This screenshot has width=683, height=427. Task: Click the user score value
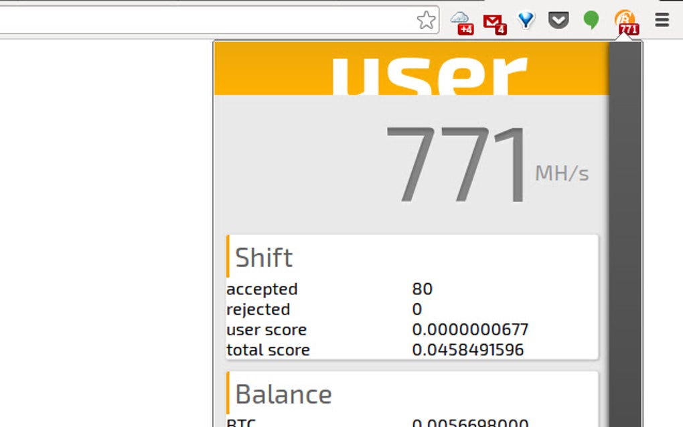click(x=471, y=329)
